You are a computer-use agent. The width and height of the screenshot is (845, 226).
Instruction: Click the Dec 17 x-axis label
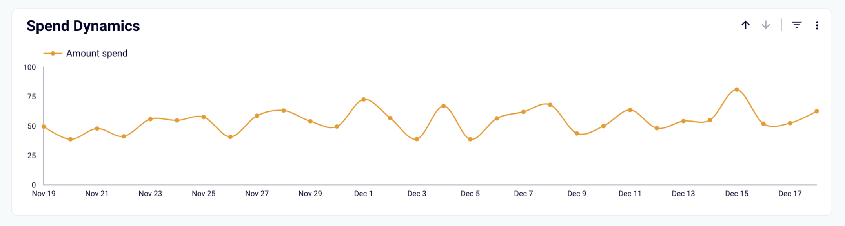(790, 194)
